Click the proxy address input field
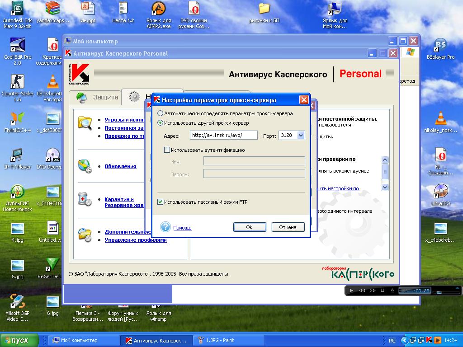Screen dimensions: 463x347 [223, 135]
